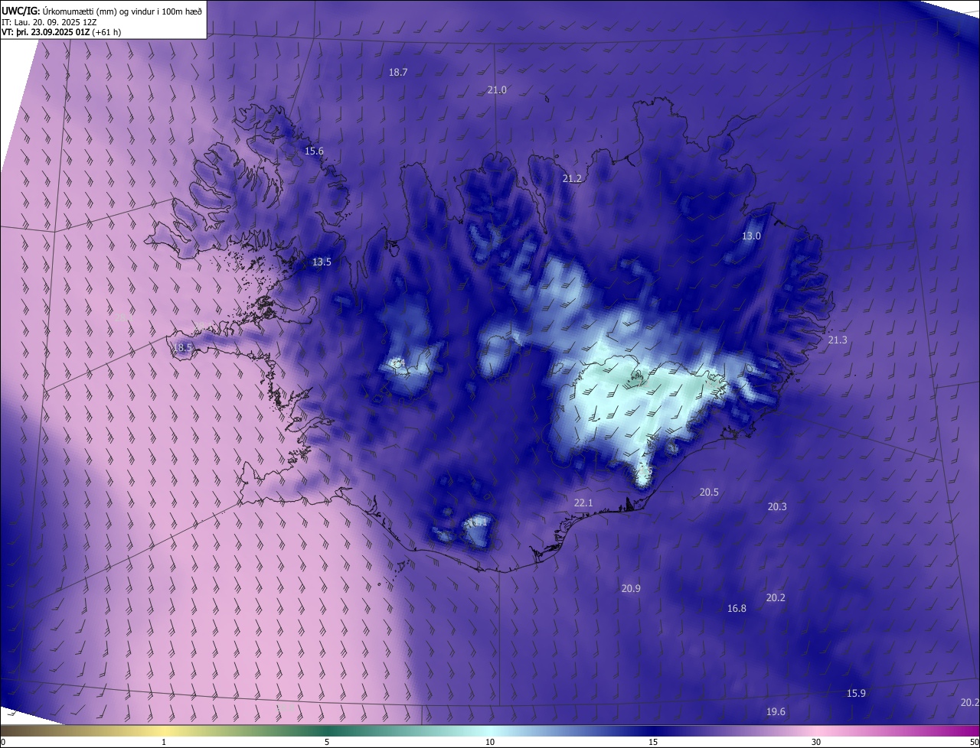Image resolution: width=980 pixels, height=748 pixels.
Task: Click the colorbar tick label 50
Action: (974, 743)
